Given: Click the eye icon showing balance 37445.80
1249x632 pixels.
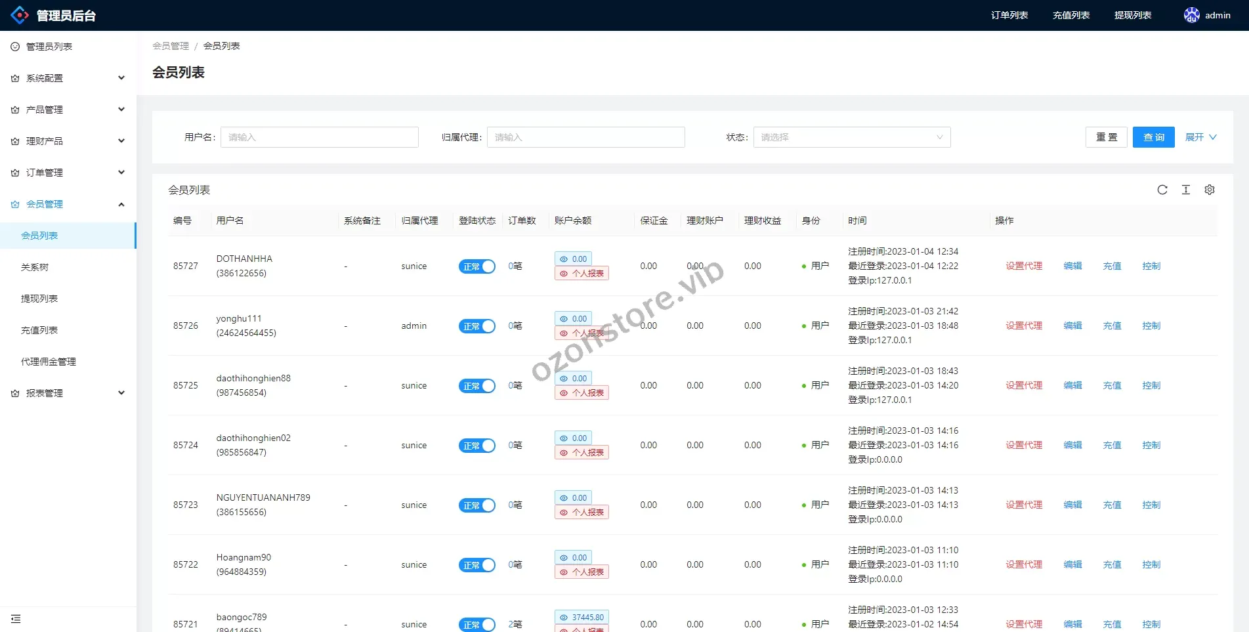Looking at the screenshot, I should (x=564, y=617).
